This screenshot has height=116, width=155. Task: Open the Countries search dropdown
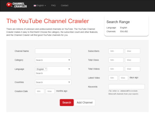point(53,82)
